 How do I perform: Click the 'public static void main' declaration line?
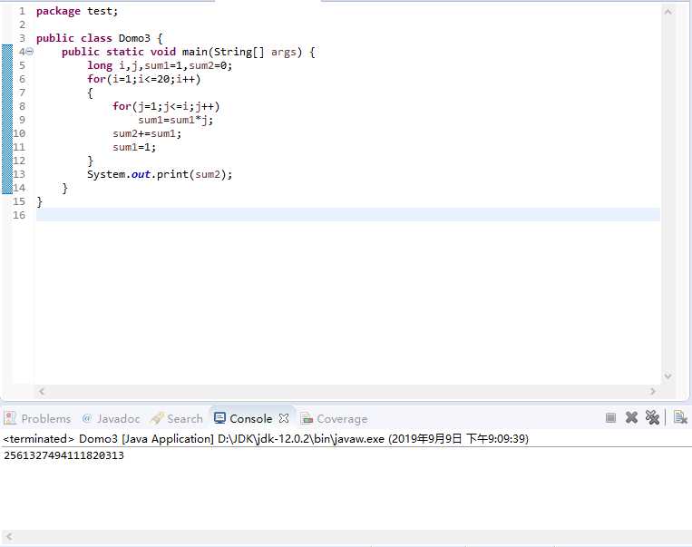pyautogui.click(x=189, y=52)
